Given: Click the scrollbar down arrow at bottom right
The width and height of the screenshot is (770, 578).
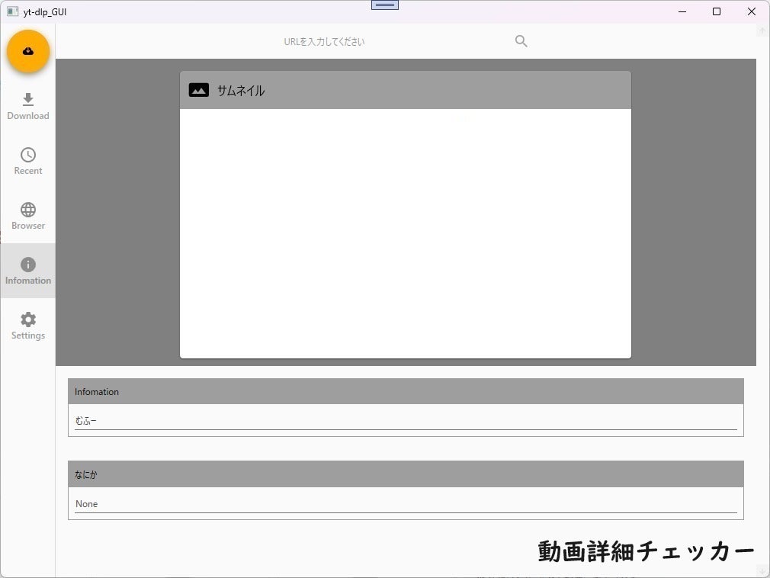Looking at the screenshot, I should (x=761, y=570).
